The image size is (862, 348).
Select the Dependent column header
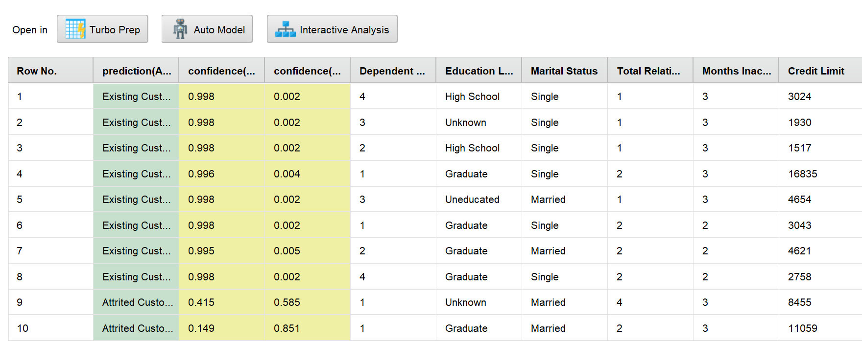point(393,71)
